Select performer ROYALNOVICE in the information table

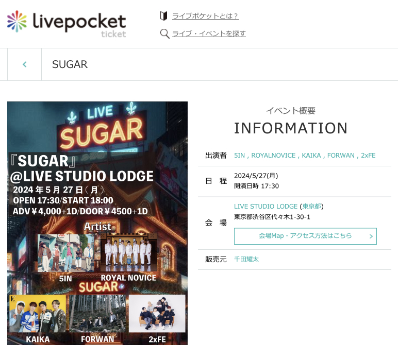tap(273, 155)
